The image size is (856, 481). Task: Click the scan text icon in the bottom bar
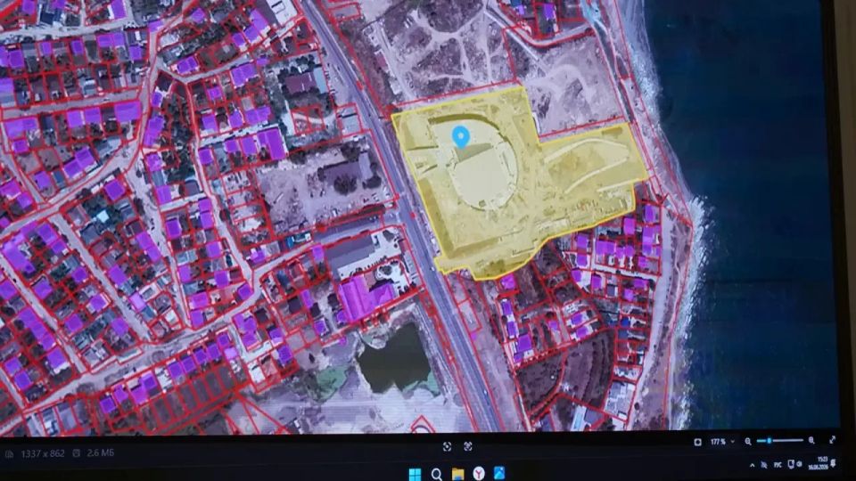pyautogui.click(x=468, y=446)
